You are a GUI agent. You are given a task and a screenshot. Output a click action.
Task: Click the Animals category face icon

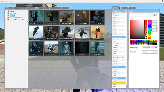pyautogui.click(x=8, y=11)
